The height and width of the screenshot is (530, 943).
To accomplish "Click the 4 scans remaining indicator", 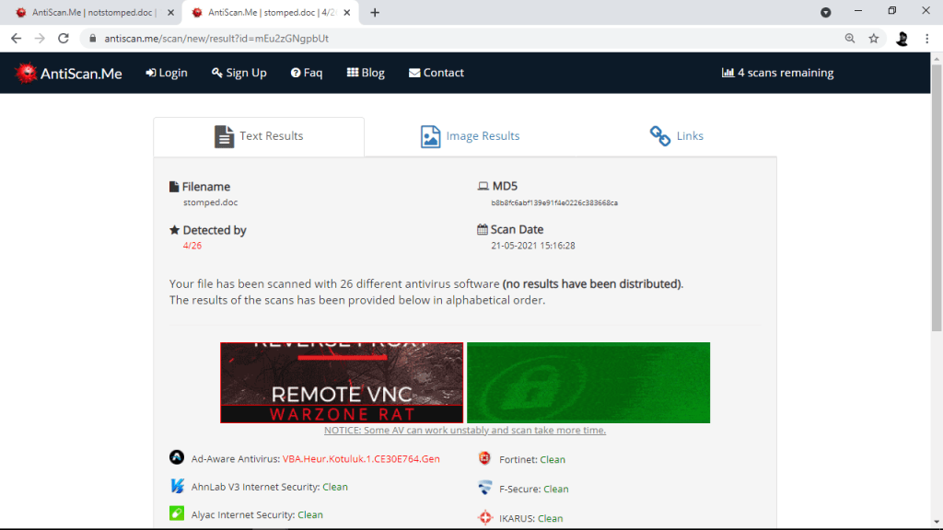I will [777, 73].
